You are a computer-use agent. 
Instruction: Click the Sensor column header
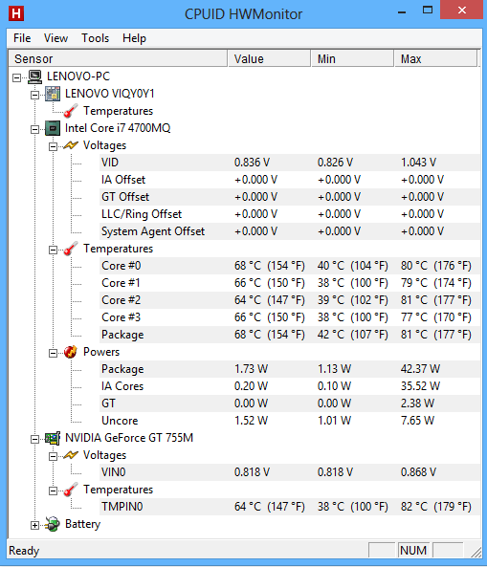pos(118,58)
